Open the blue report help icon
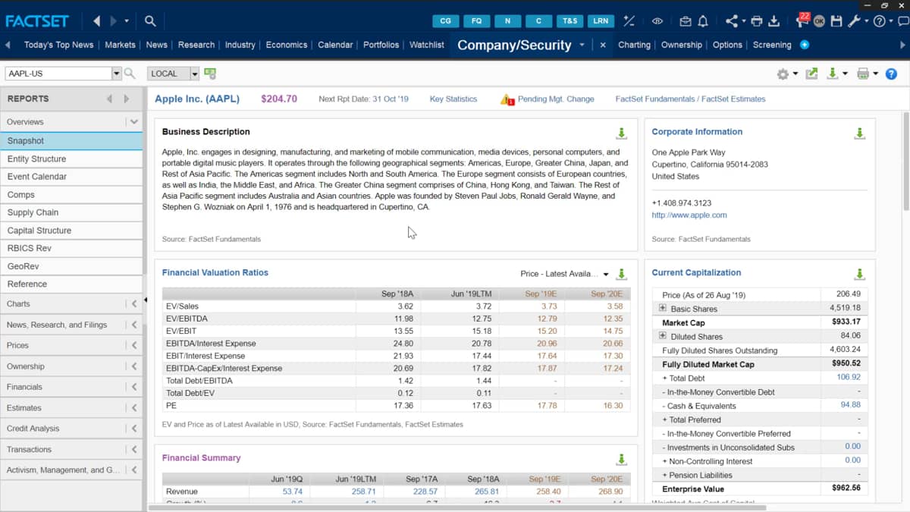Screen dimensions: 910x512 point(891,74)
